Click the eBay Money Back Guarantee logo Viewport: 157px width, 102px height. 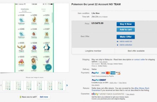108,94
